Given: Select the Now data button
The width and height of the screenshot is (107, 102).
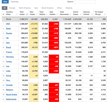Looking at the screenshot, I should [x=5, y=2].
